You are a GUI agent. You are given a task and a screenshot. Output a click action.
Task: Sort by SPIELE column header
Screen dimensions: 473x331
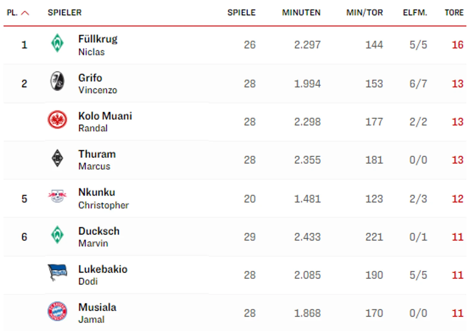tap(241, 13)
